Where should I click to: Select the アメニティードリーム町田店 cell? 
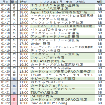(62, 37)
